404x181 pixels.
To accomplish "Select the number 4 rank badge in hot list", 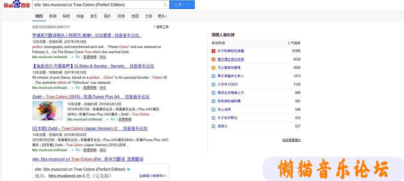I will point(213,76).
